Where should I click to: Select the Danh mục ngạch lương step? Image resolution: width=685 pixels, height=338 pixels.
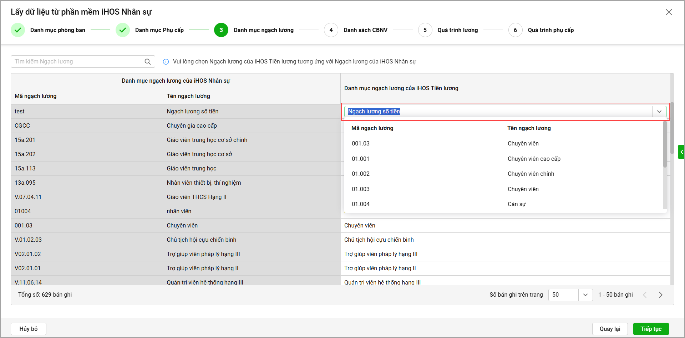point(264,30)
